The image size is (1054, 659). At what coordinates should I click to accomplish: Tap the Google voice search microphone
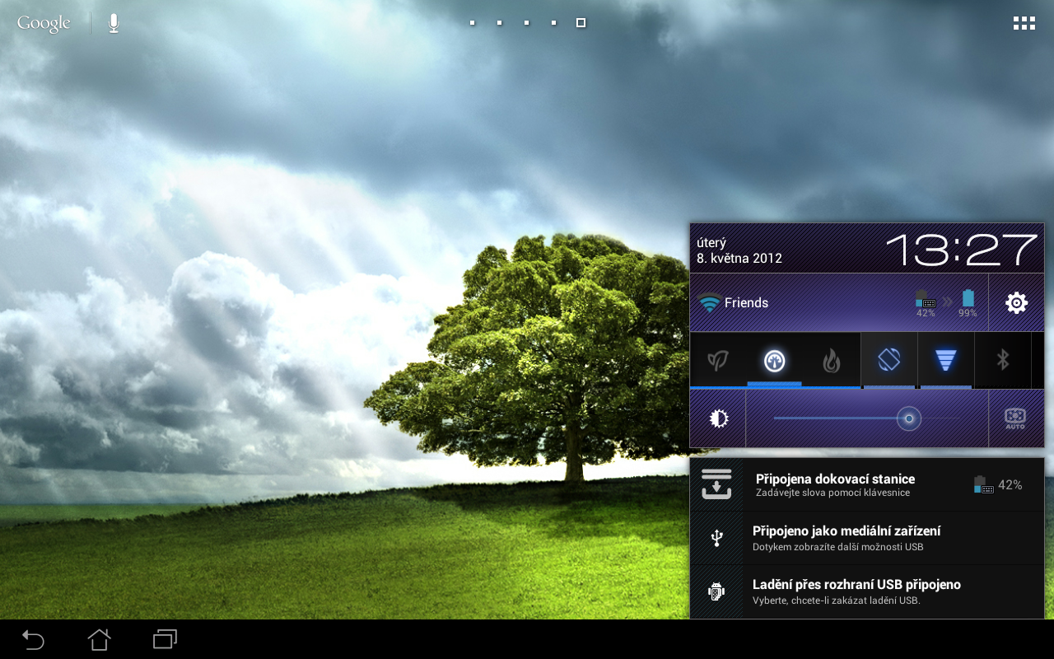(113, 22)
